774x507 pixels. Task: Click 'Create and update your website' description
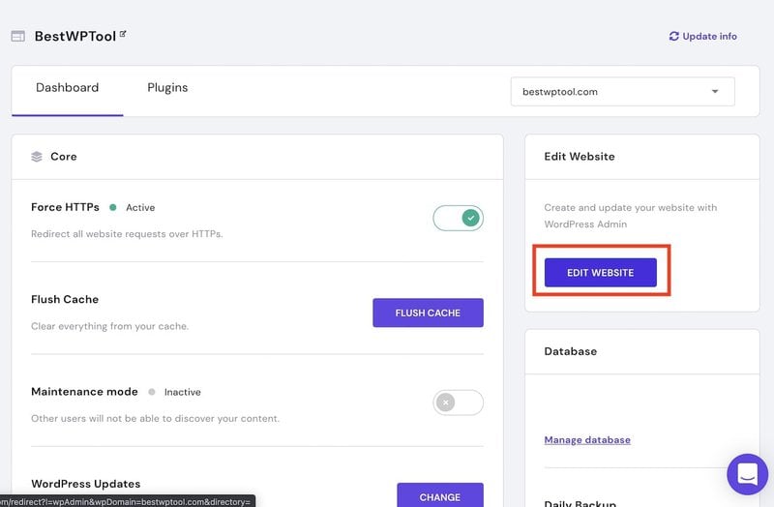point(631,216)
